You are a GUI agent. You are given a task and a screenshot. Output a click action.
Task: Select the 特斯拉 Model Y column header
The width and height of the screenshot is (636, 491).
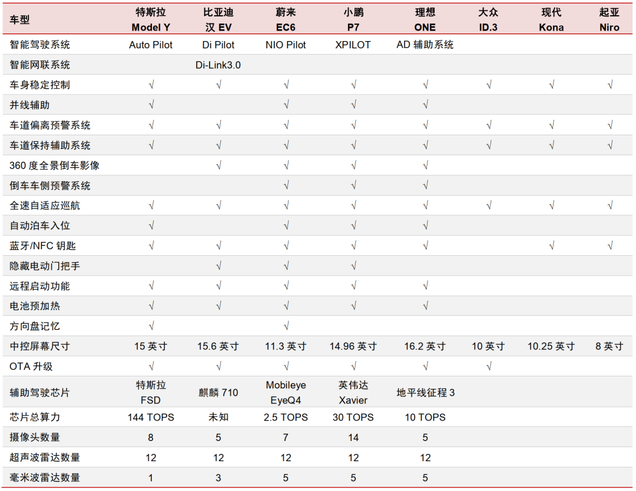[151, 20]
